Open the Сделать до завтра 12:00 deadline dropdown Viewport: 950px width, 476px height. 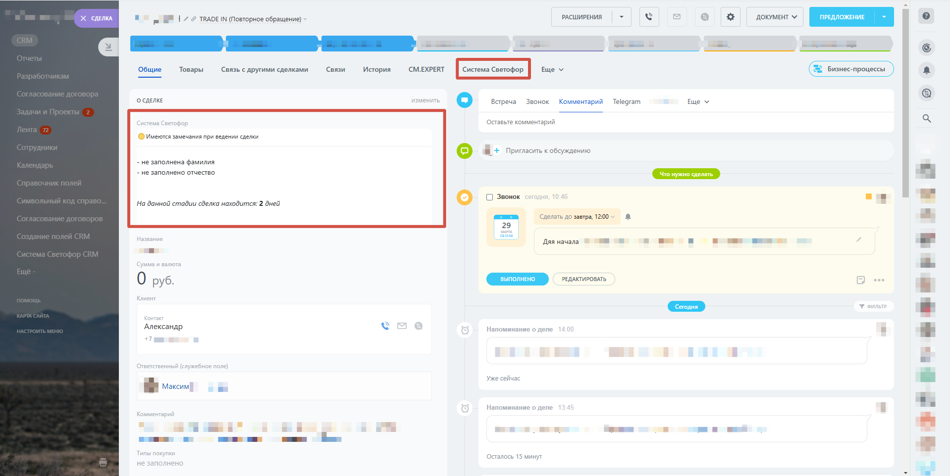click(577, 217)
